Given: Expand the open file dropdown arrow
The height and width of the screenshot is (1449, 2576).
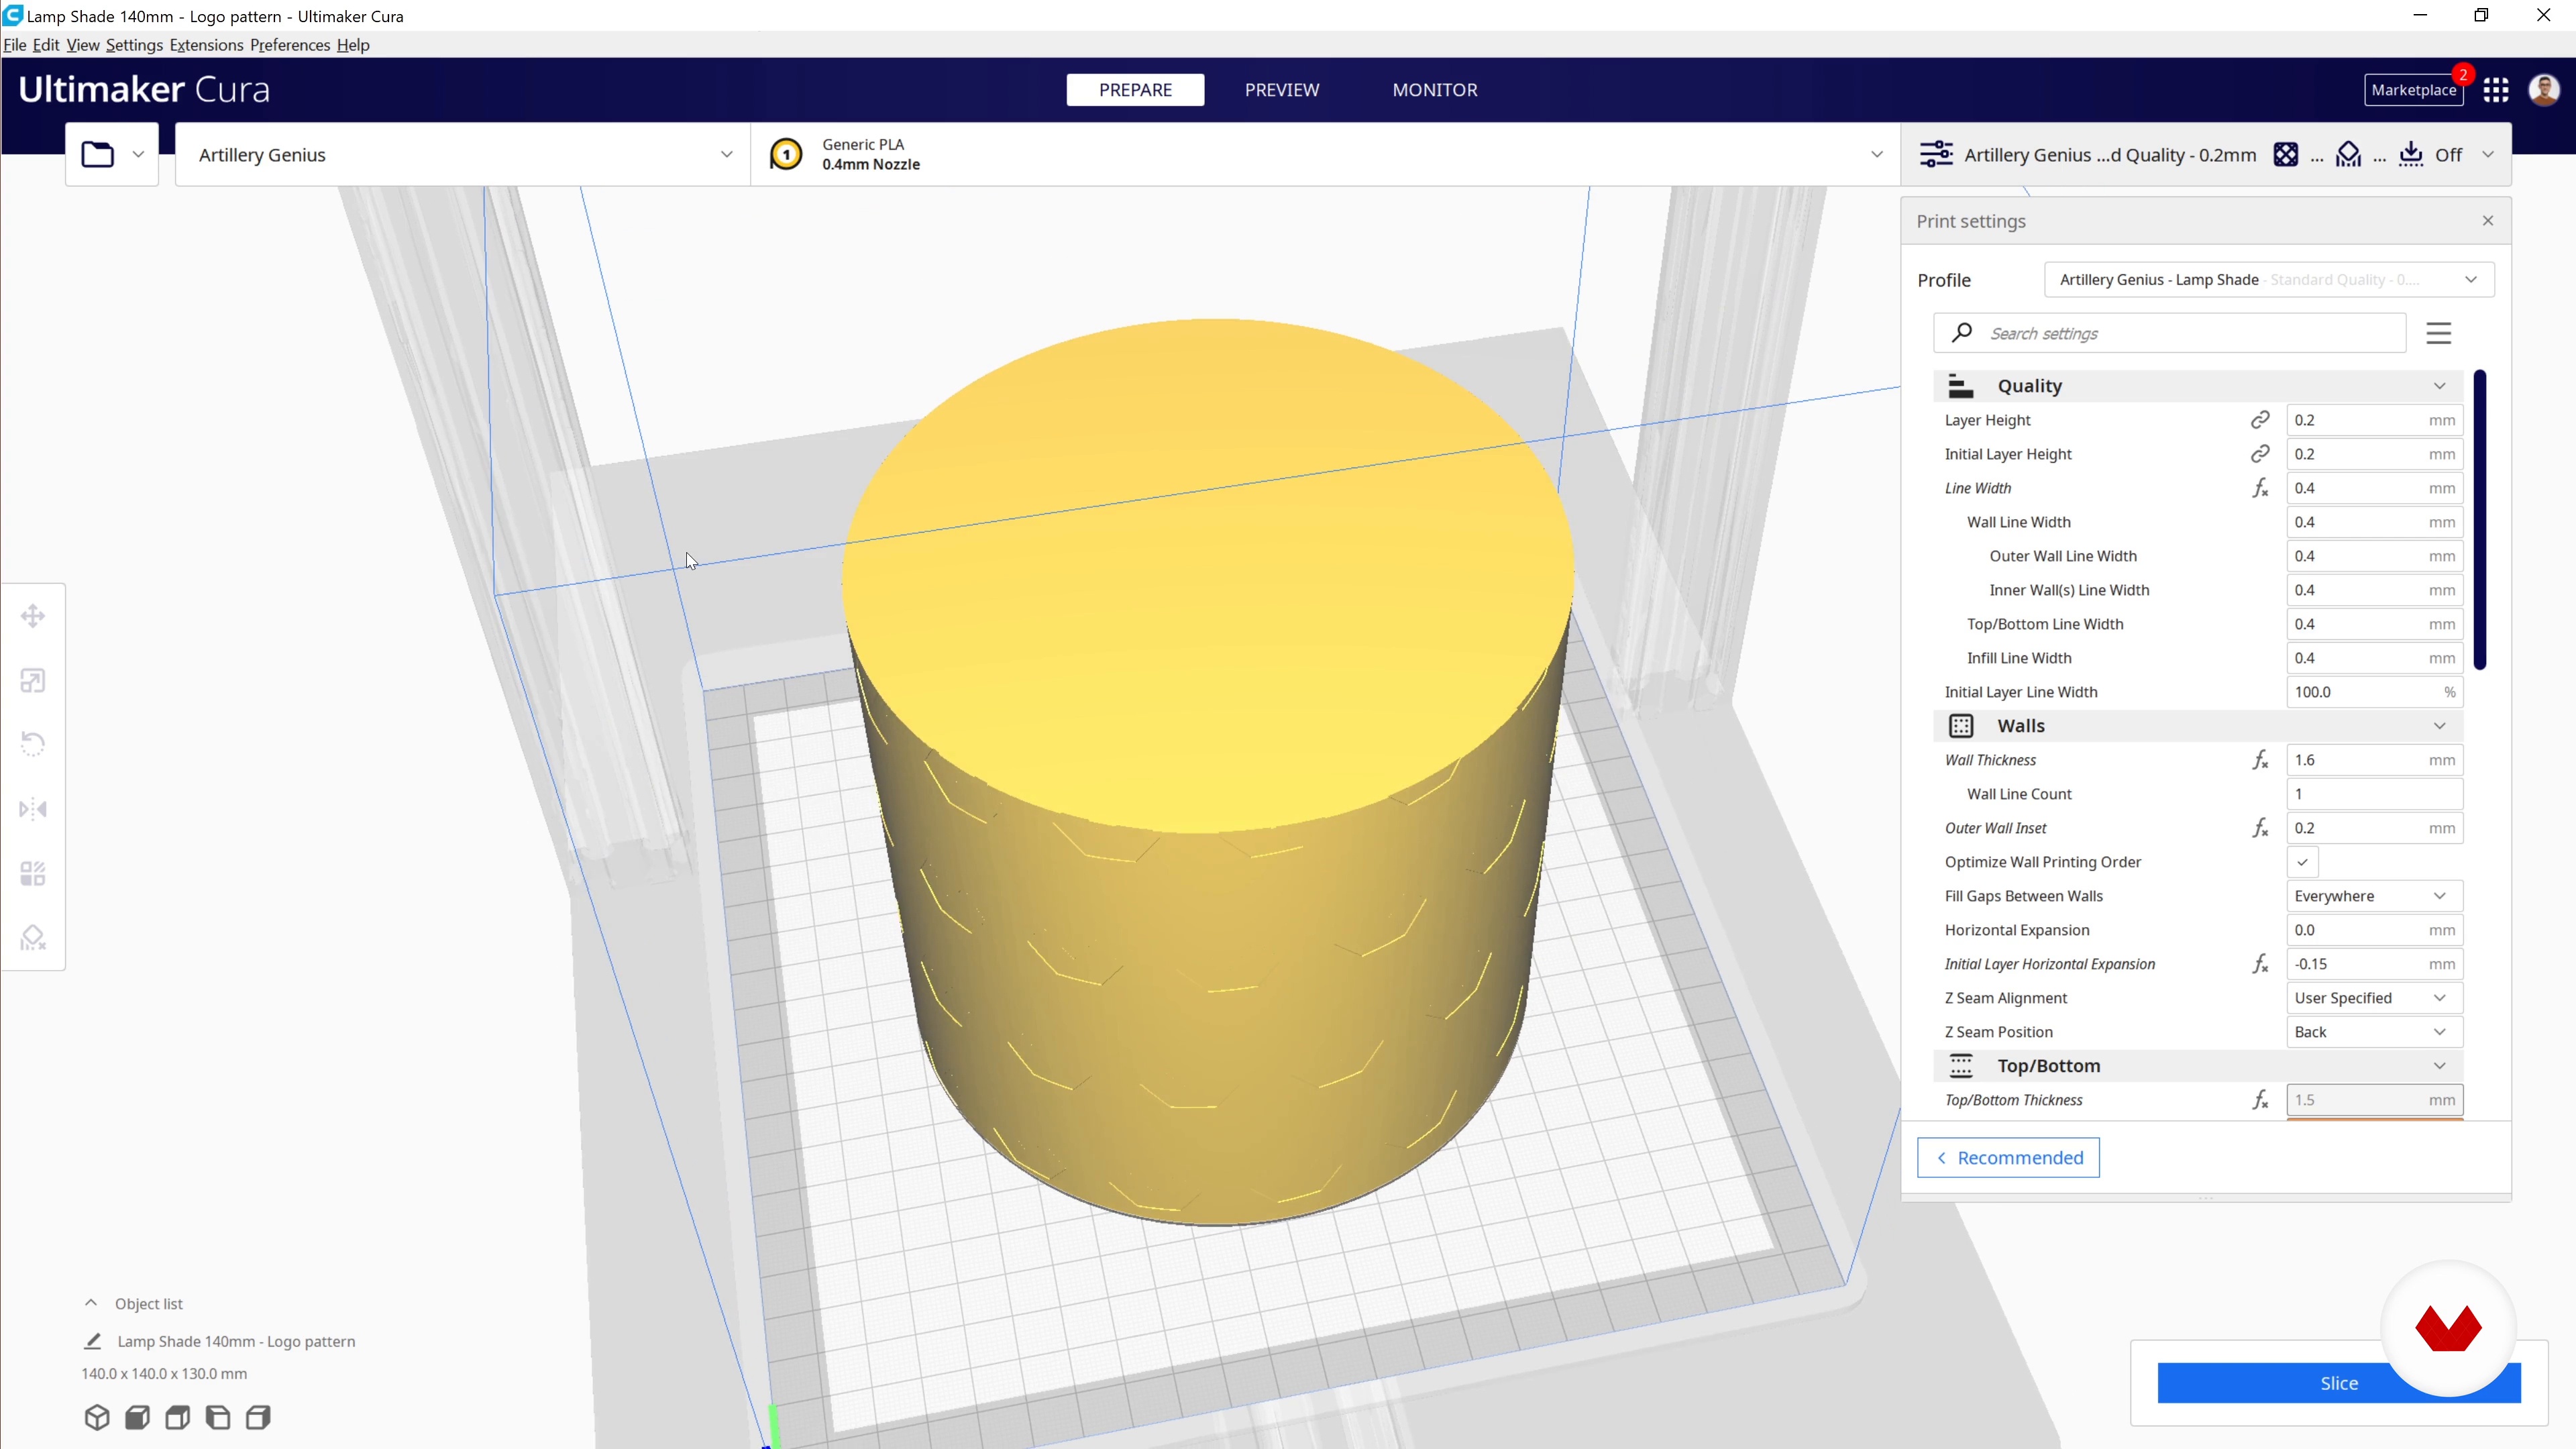Looking at the screenshot, I should [138, 155].
